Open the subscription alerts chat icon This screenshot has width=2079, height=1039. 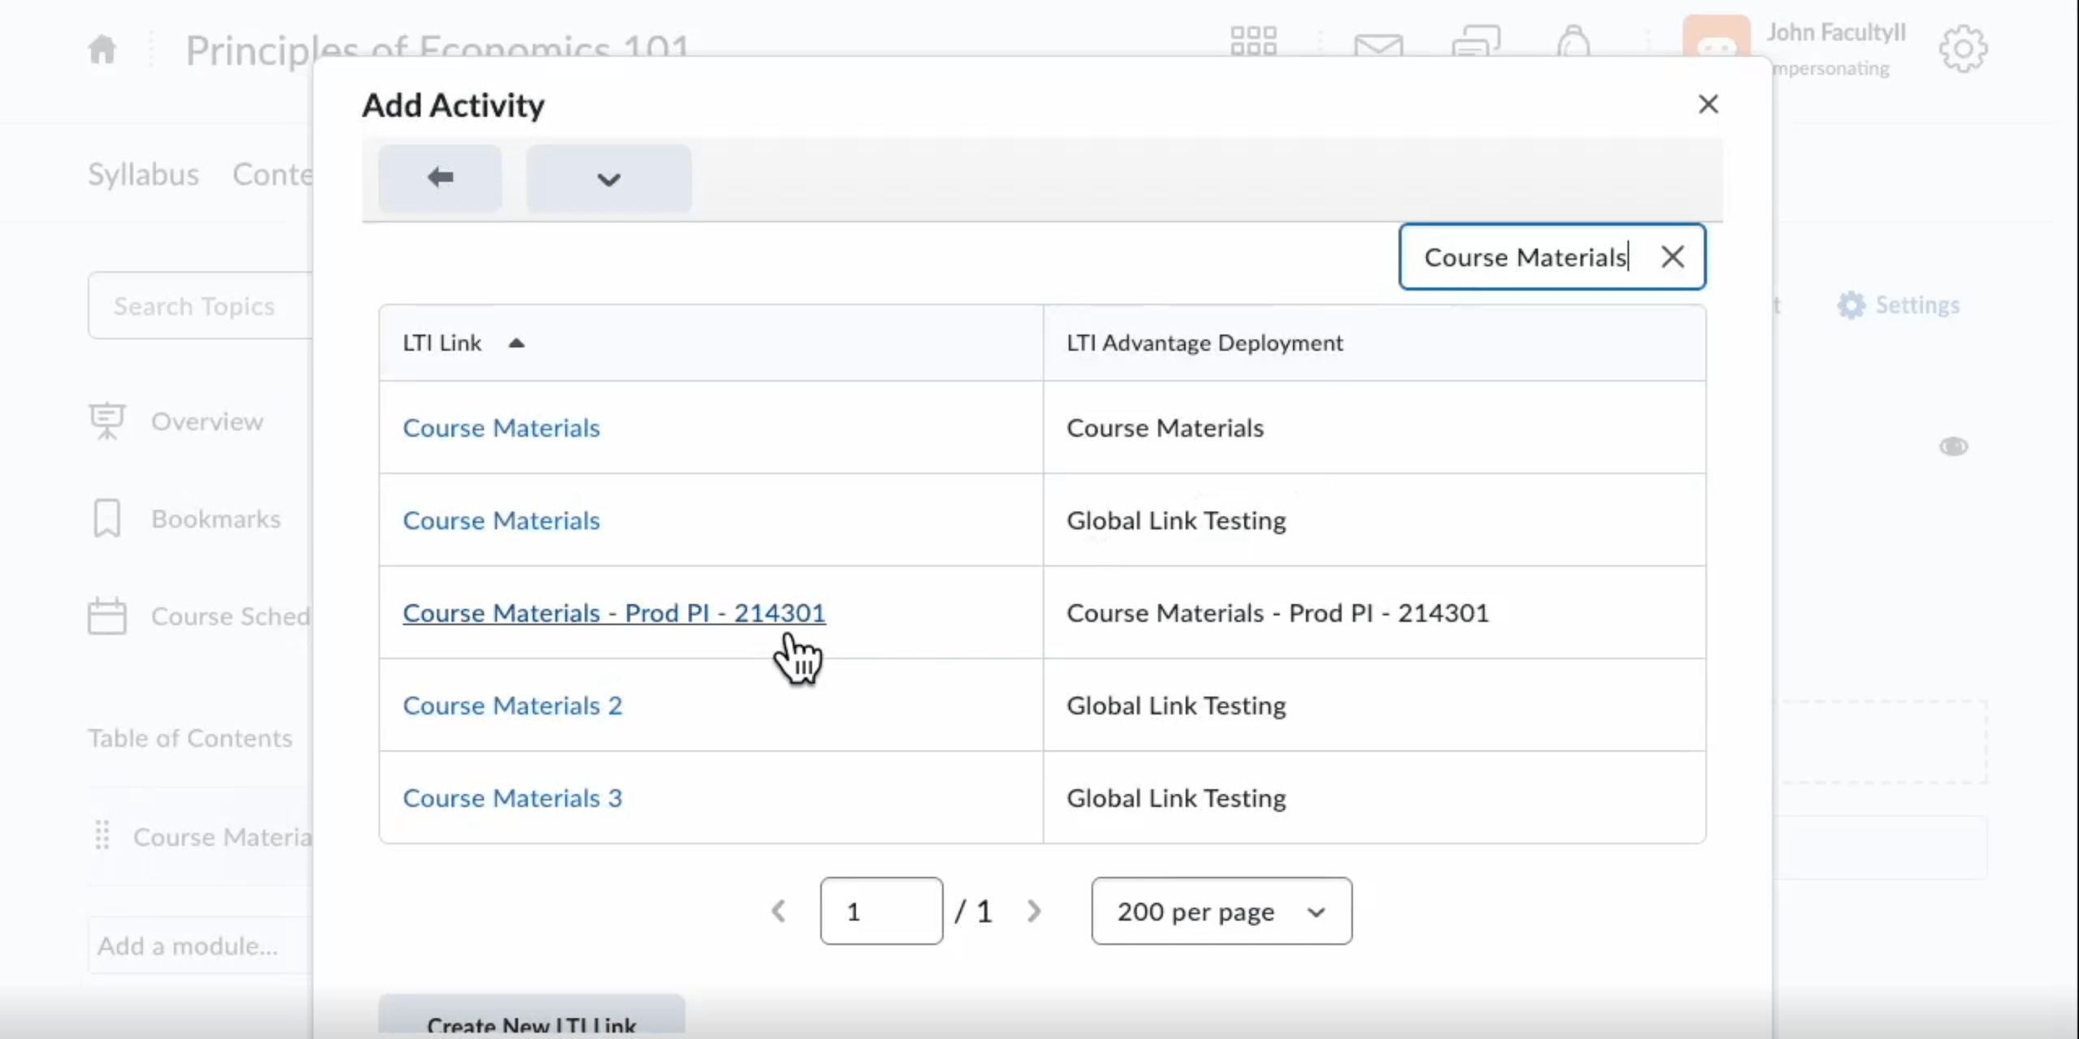coord(1476,41)
